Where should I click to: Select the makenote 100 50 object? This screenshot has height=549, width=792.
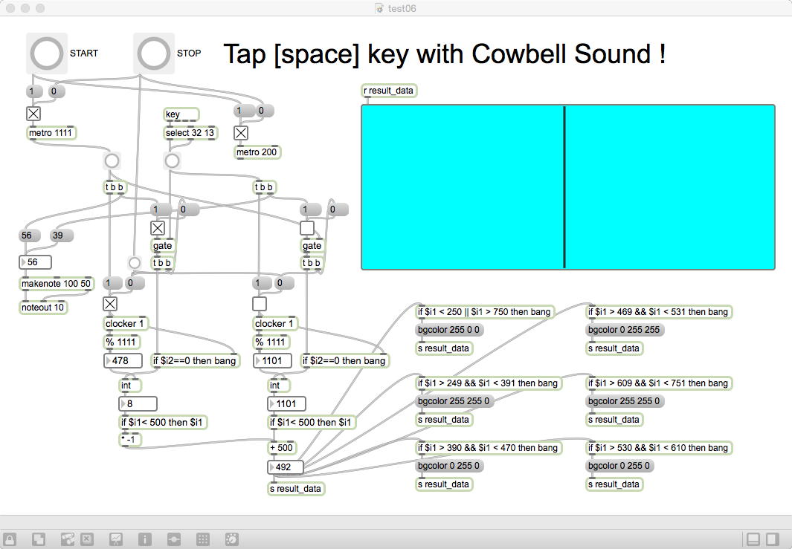click(56, 284)
